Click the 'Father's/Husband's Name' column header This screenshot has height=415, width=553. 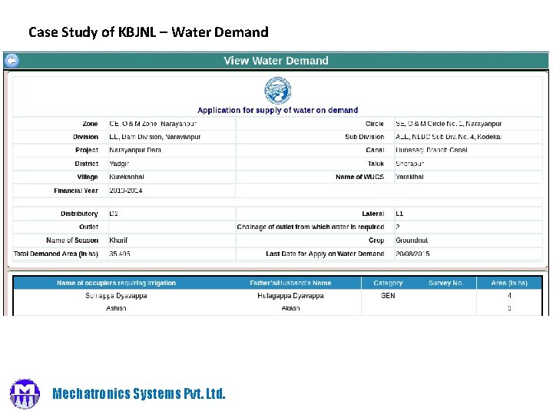pos(290,283)
